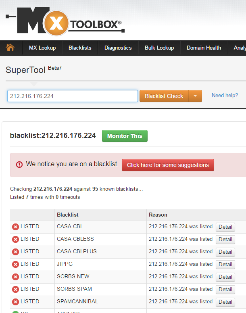The image size is (246, 313).
Task: Click red X icon on SORBS NEW row
Action: (15, 277)
